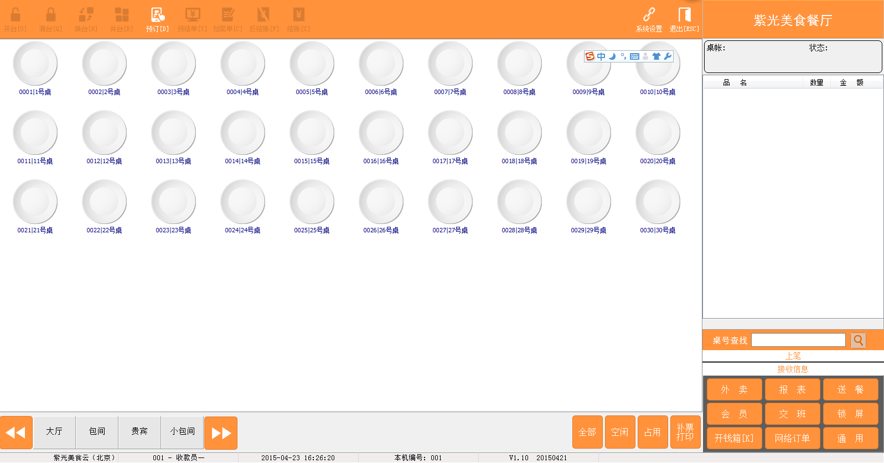Viewport: 884px width, 463px height.
Task: Filter tables with the 空闲 button
Action: [619, 432]
